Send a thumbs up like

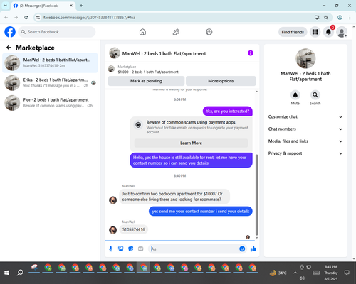click(253, 248)
